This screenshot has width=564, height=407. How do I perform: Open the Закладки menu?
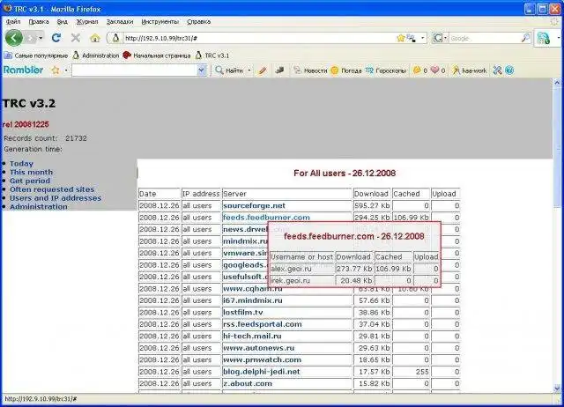(120, 21)
